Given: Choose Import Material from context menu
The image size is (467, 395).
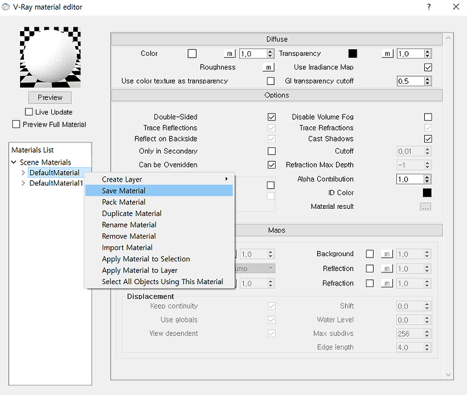Looking at the screenshot, I should (159, 248).
